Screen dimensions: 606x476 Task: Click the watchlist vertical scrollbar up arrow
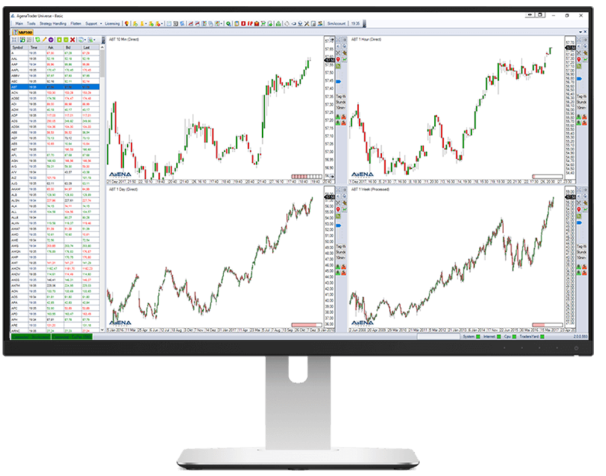pos(102,47)
